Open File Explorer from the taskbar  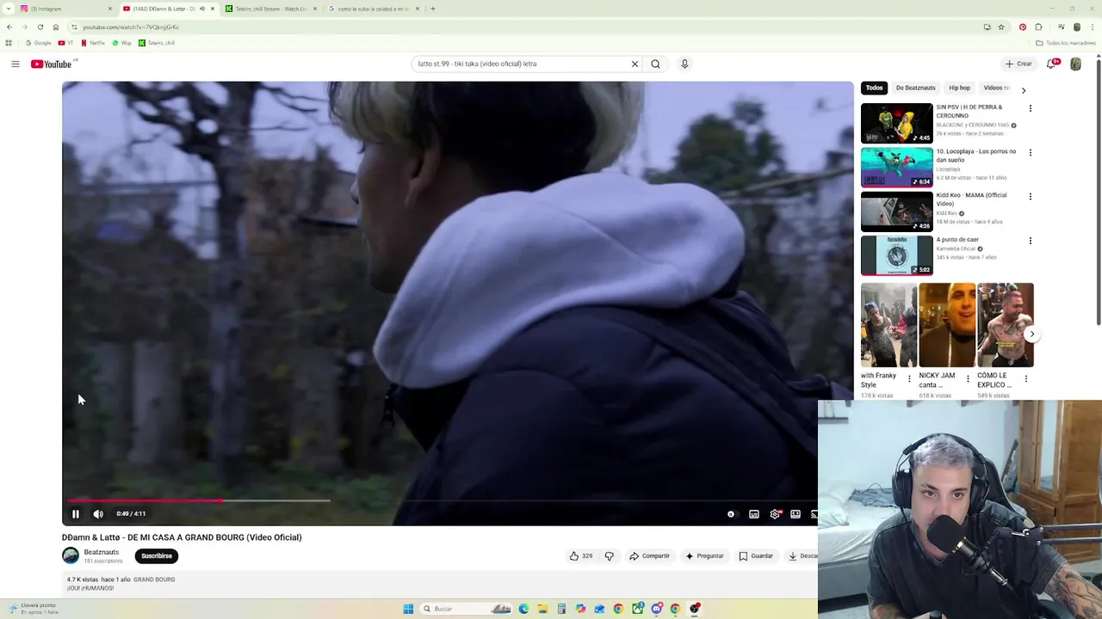pyautogui.click(x=542, y=609)
